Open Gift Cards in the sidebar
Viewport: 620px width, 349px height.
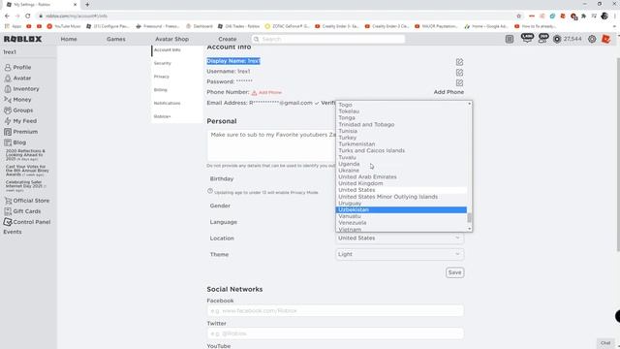click(x=22, y=211)
